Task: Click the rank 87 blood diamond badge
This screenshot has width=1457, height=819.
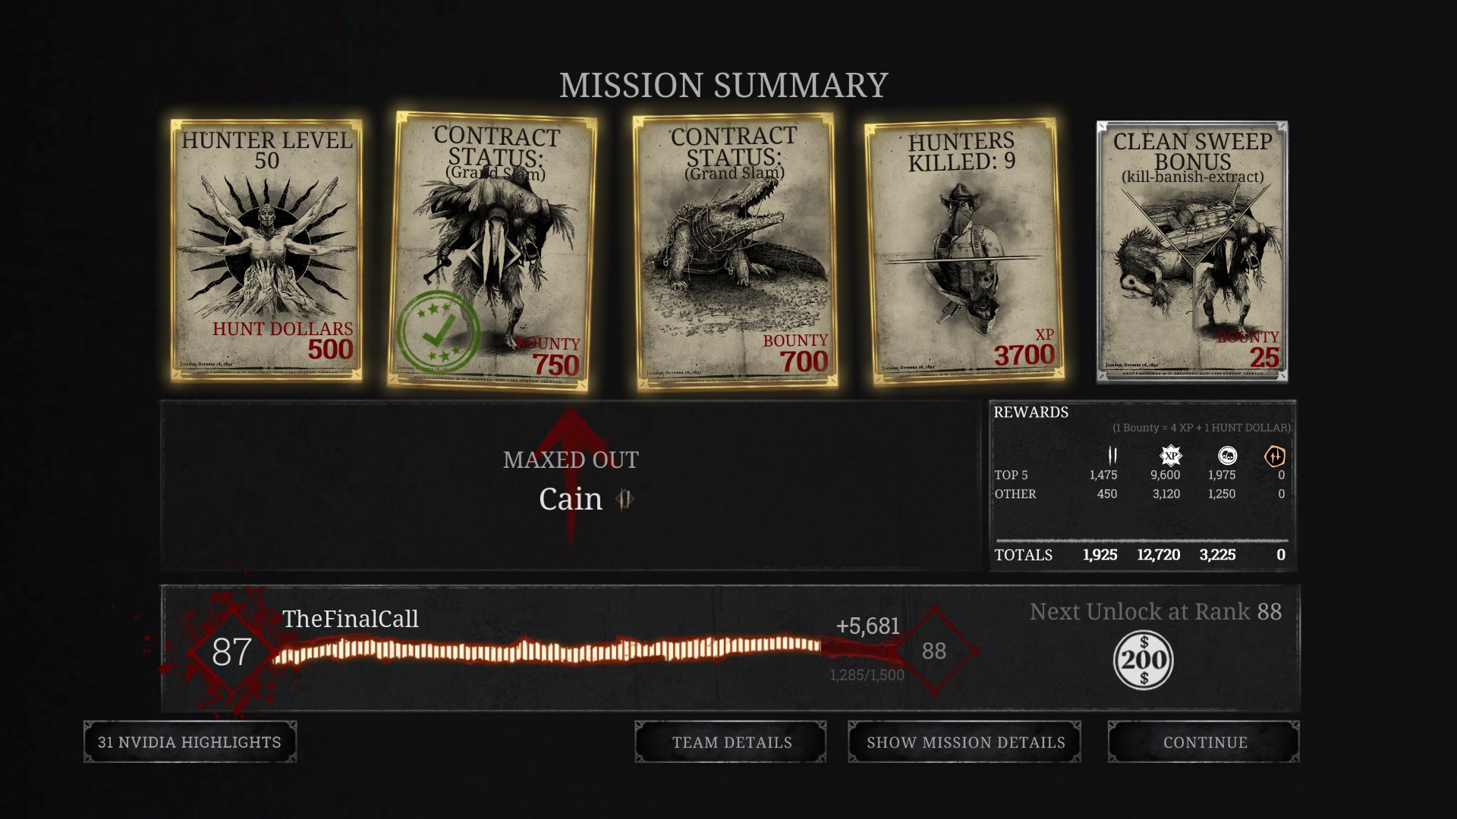Action: point(231,651)
